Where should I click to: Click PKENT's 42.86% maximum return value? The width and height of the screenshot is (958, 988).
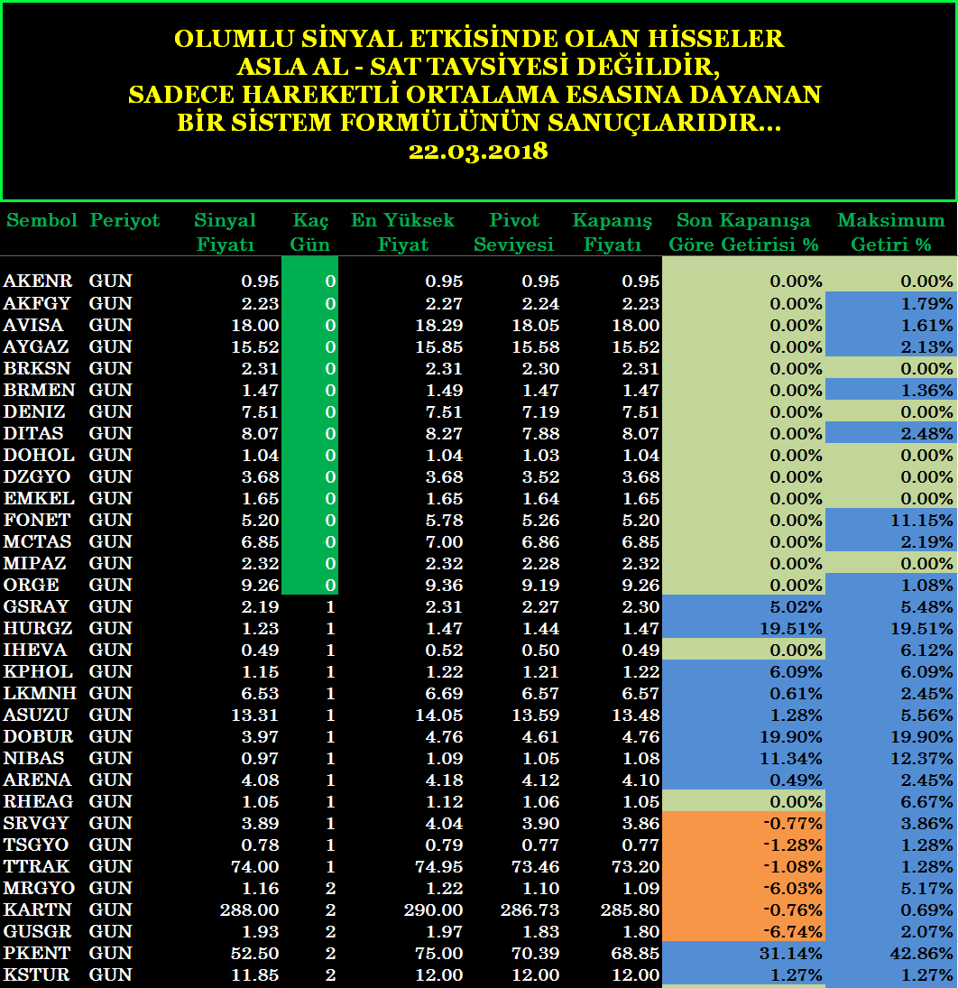point(922,954)
